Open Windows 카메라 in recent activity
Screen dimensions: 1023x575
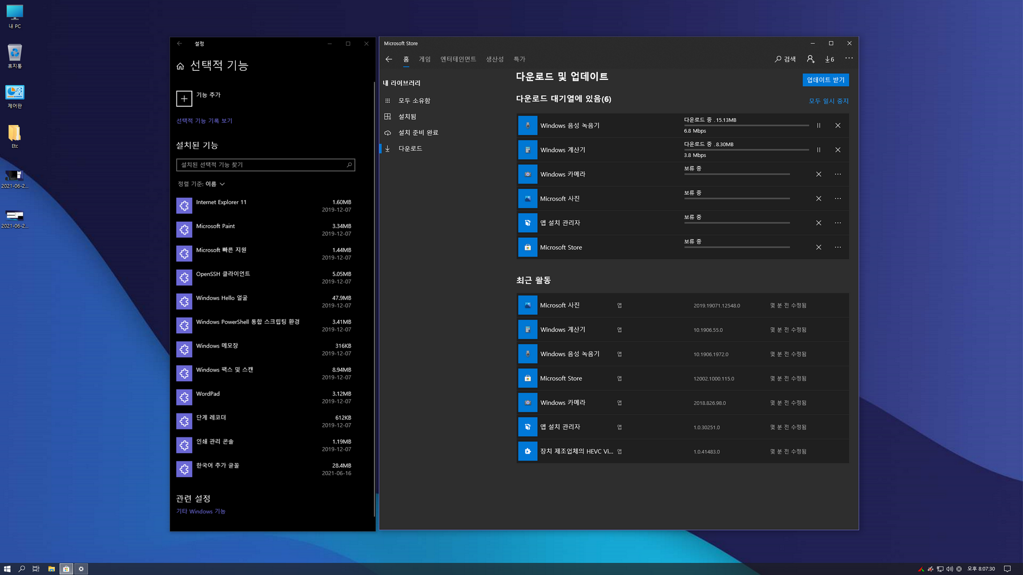(x=683, y=403)
